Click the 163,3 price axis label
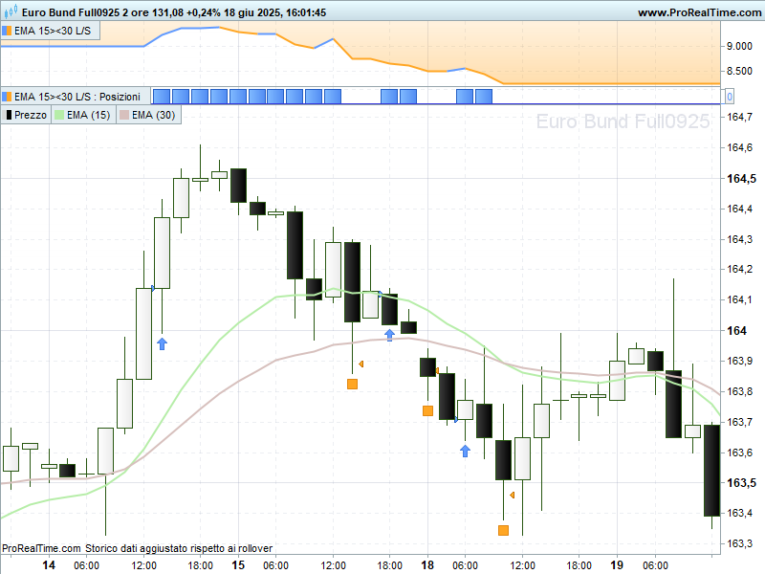This screenshot has height=574, width=765. click(739, 543)
